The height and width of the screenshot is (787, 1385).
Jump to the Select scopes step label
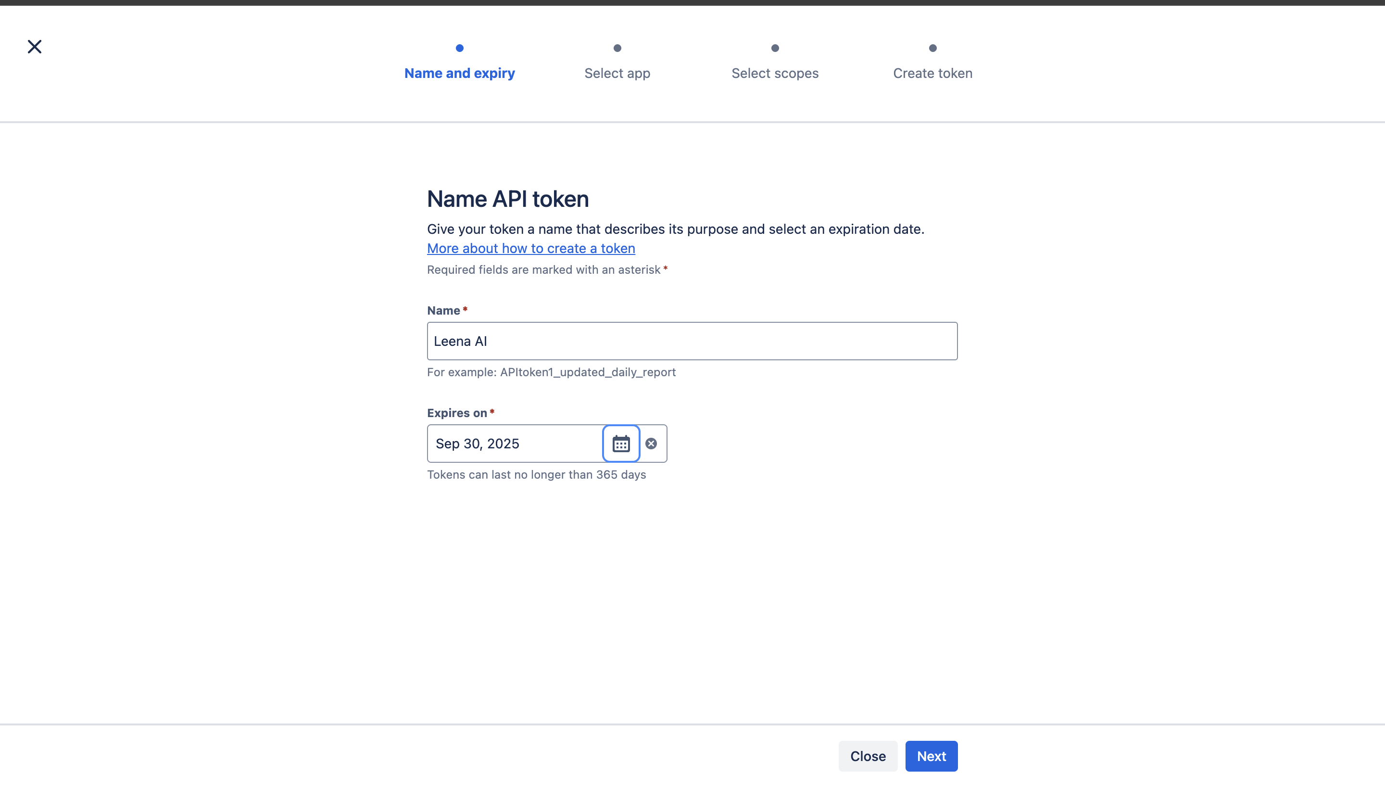pyautogui.click(x=775, y=73)
